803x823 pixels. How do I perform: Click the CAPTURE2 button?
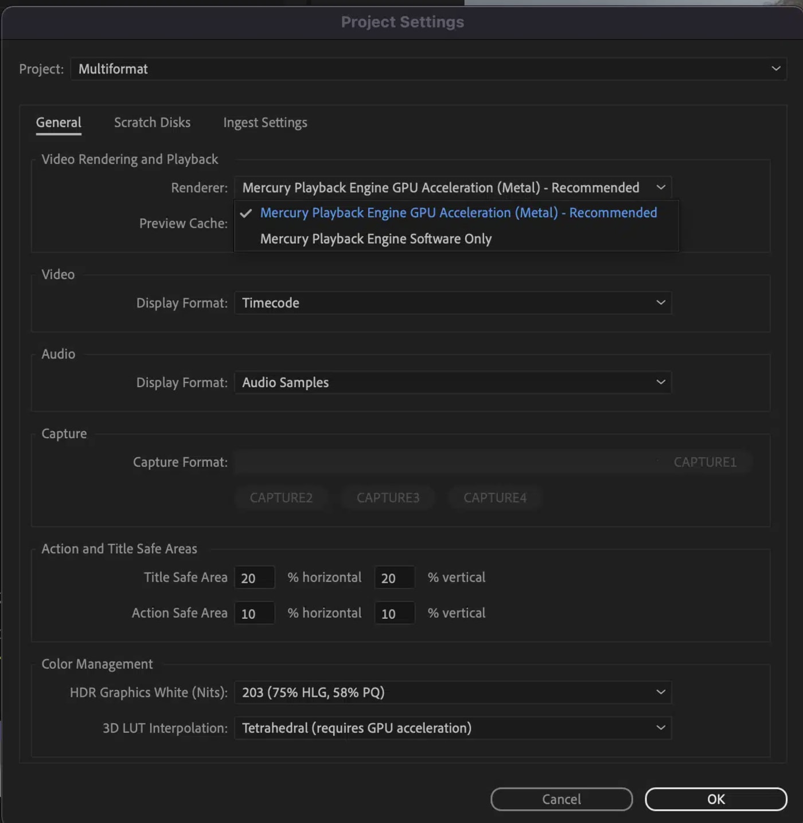coord(281,498)
